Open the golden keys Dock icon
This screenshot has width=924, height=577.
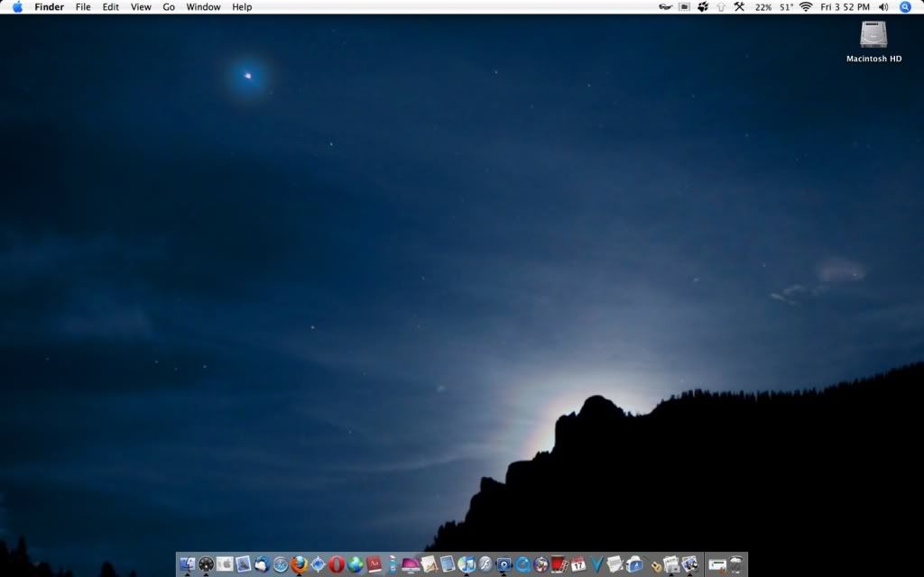pos(654,566)
